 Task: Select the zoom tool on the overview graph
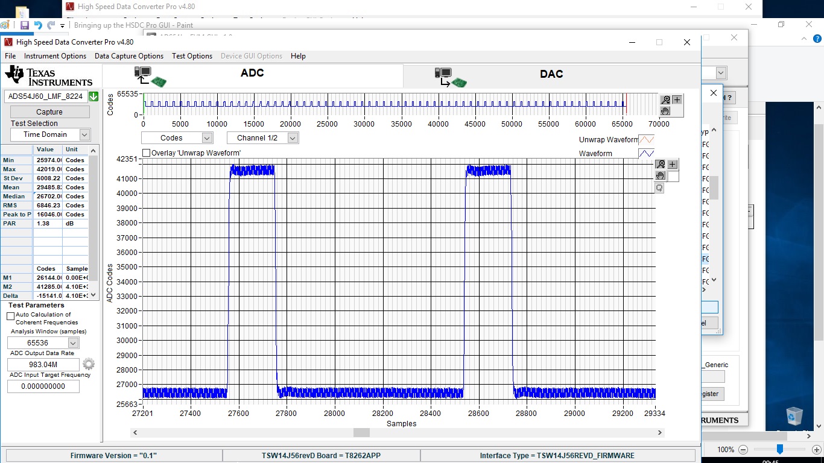pyautogui.click(x=665, y=100)
